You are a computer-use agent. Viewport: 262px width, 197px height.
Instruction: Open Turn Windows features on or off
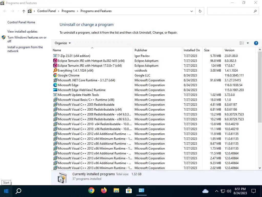point(27,39)
